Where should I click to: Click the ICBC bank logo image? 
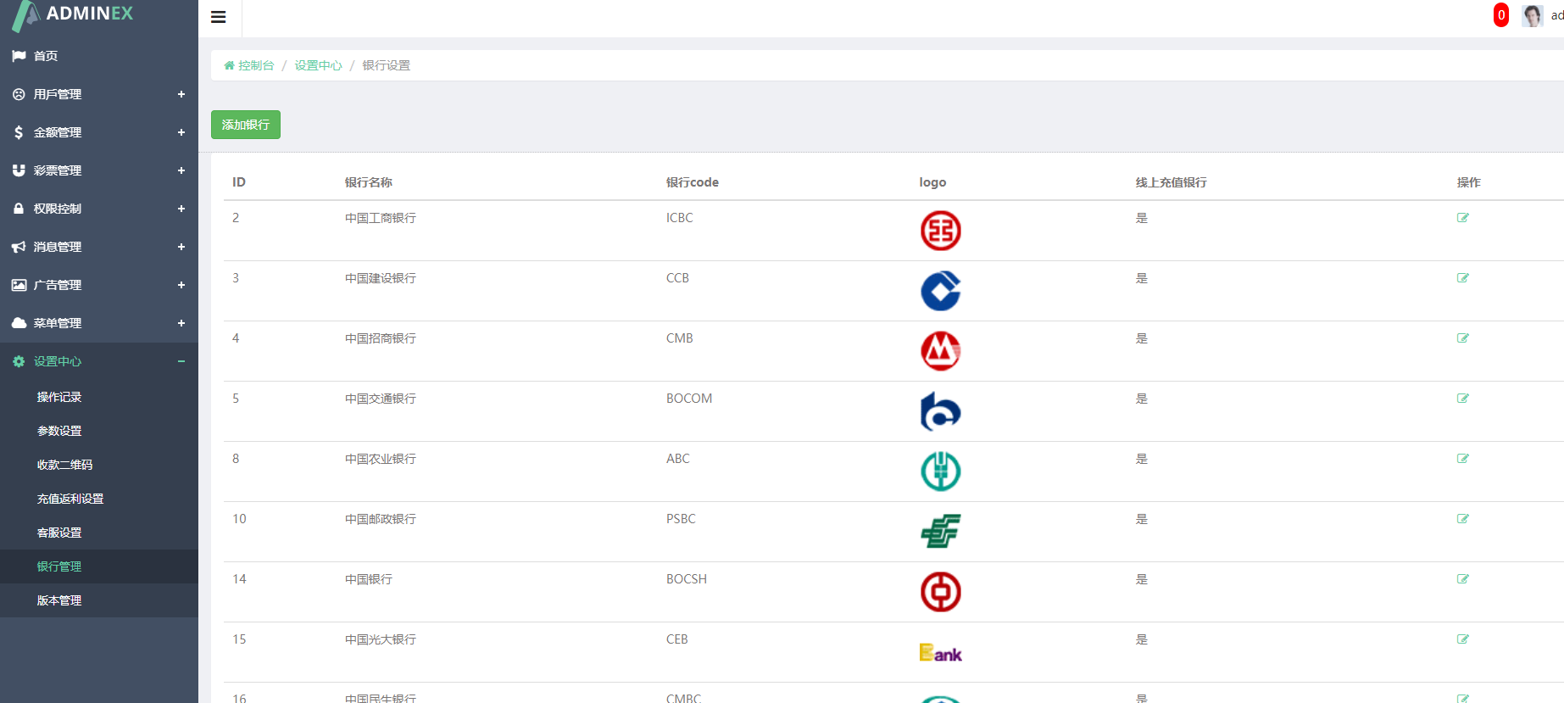click(940, 231)
